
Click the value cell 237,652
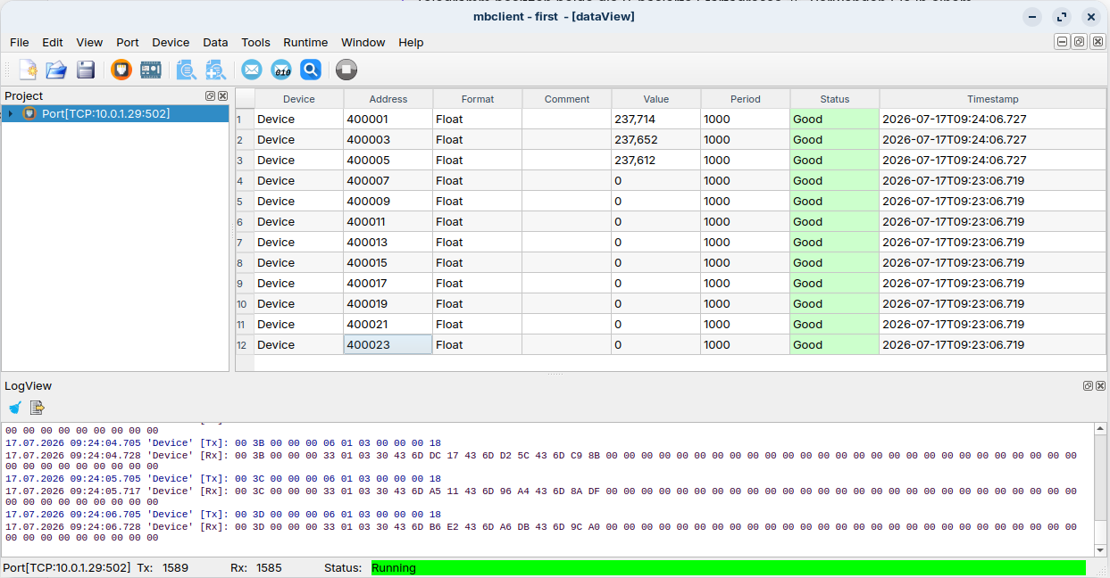[x=656, y=139]
